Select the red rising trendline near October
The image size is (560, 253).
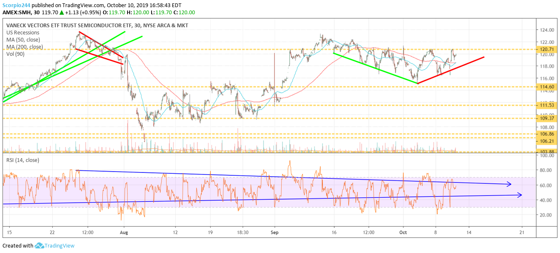pyautogui.click(x=451, y=70)
